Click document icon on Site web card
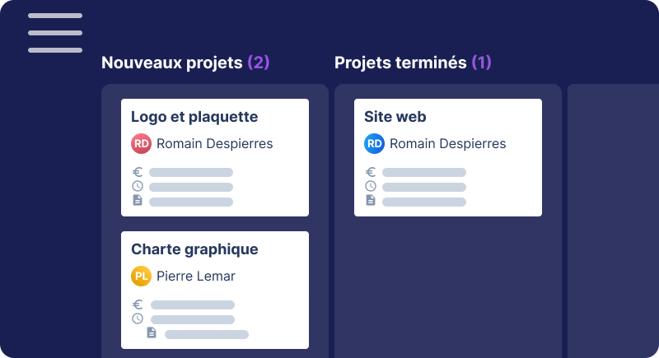This screenshot has width=659, height=358. (x=371, y=200)
